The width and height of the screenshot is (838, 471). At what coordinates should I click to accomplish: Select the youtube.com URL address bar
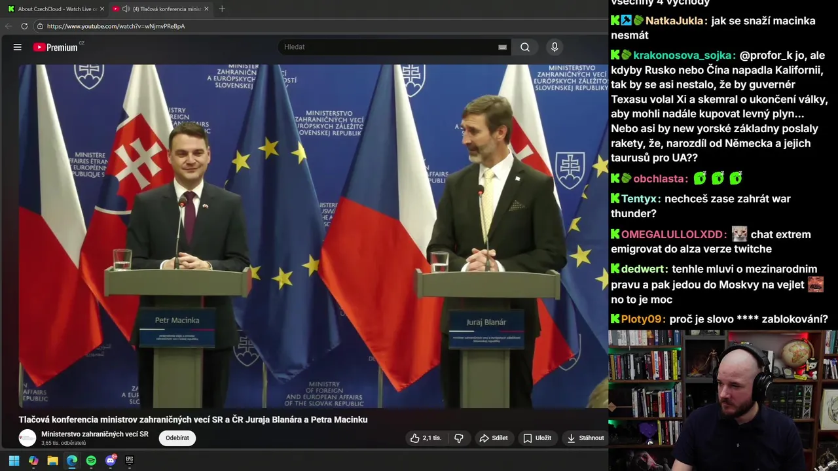coord(116,26)
